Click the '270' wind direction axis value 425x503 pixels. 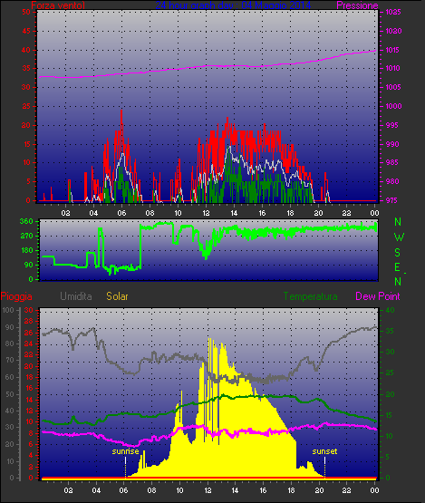26,237
